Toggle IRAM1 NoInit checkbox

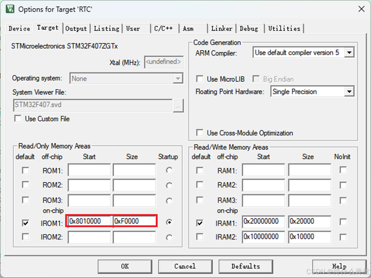pos(343,222)
